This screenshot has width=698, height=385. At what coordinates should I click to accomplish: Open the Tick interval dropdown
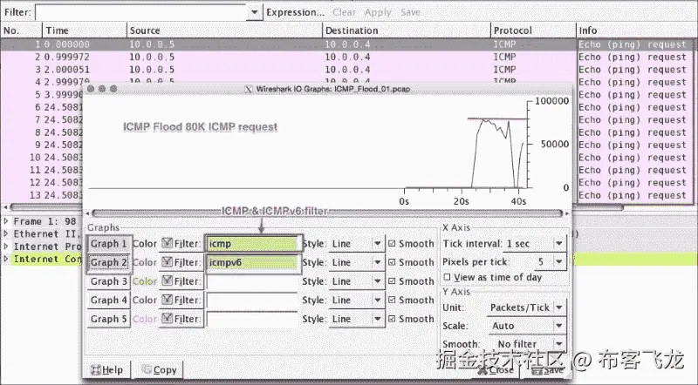coord(535,244)
